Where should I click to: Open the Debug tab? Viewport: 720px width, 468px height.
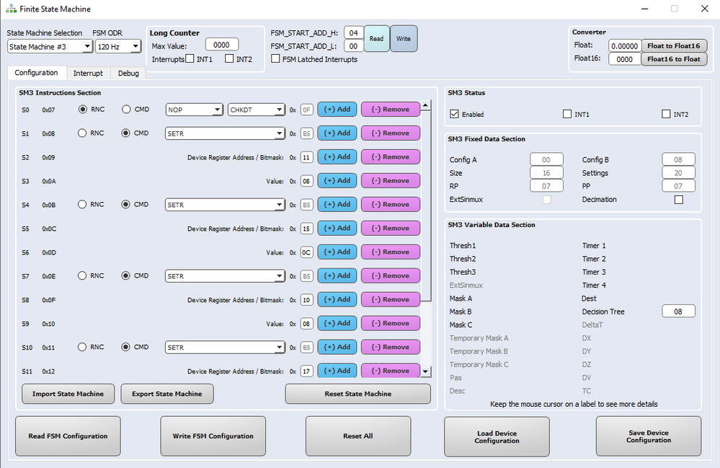(x=128, y=74)
